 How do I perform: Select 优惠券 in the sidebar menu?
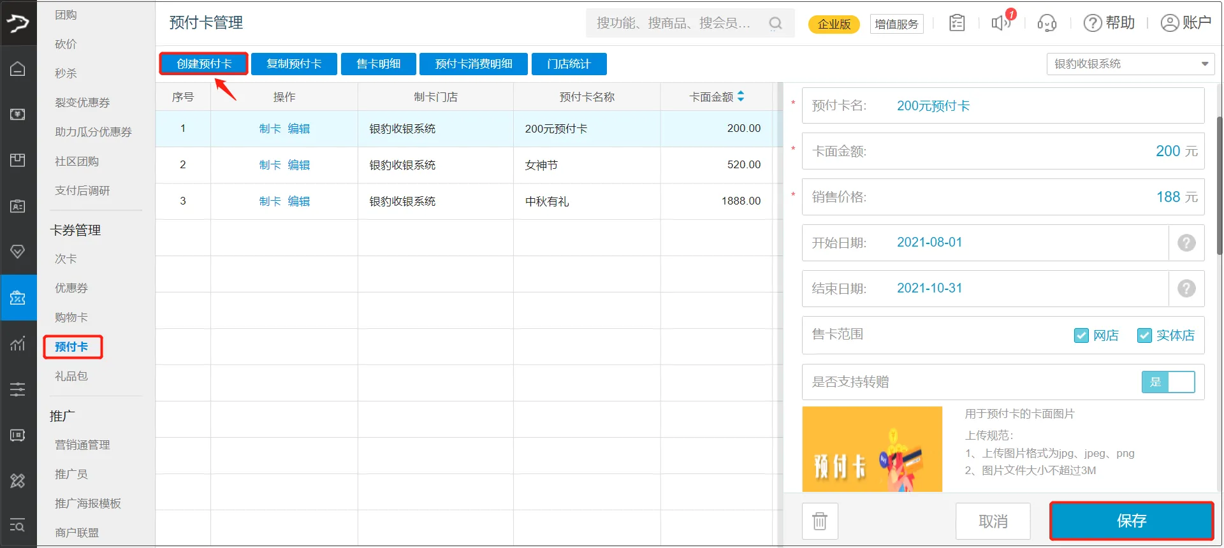coord(71,288)
